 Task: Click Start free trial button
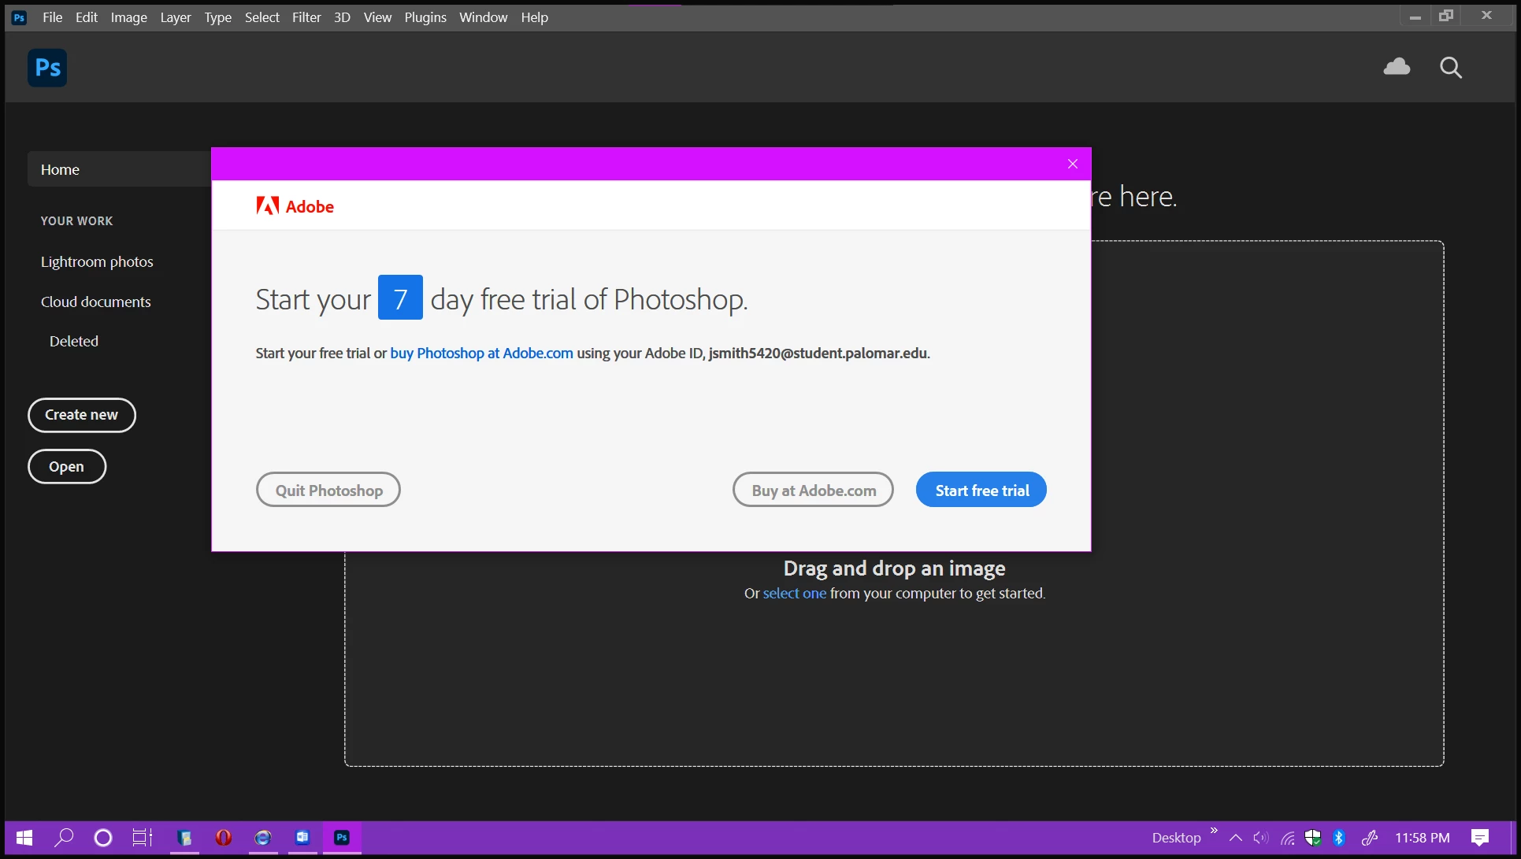tap(981, 490)
